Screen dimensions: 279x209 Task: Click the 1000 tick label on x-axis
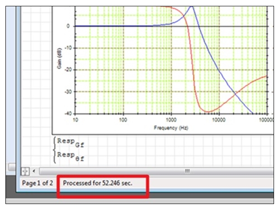[x=171, y=121]
